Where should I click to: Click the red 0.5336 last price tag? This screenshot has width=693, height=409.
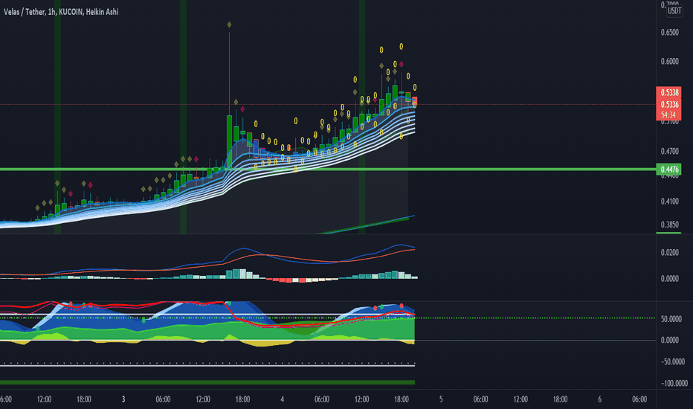pos(669,104)
